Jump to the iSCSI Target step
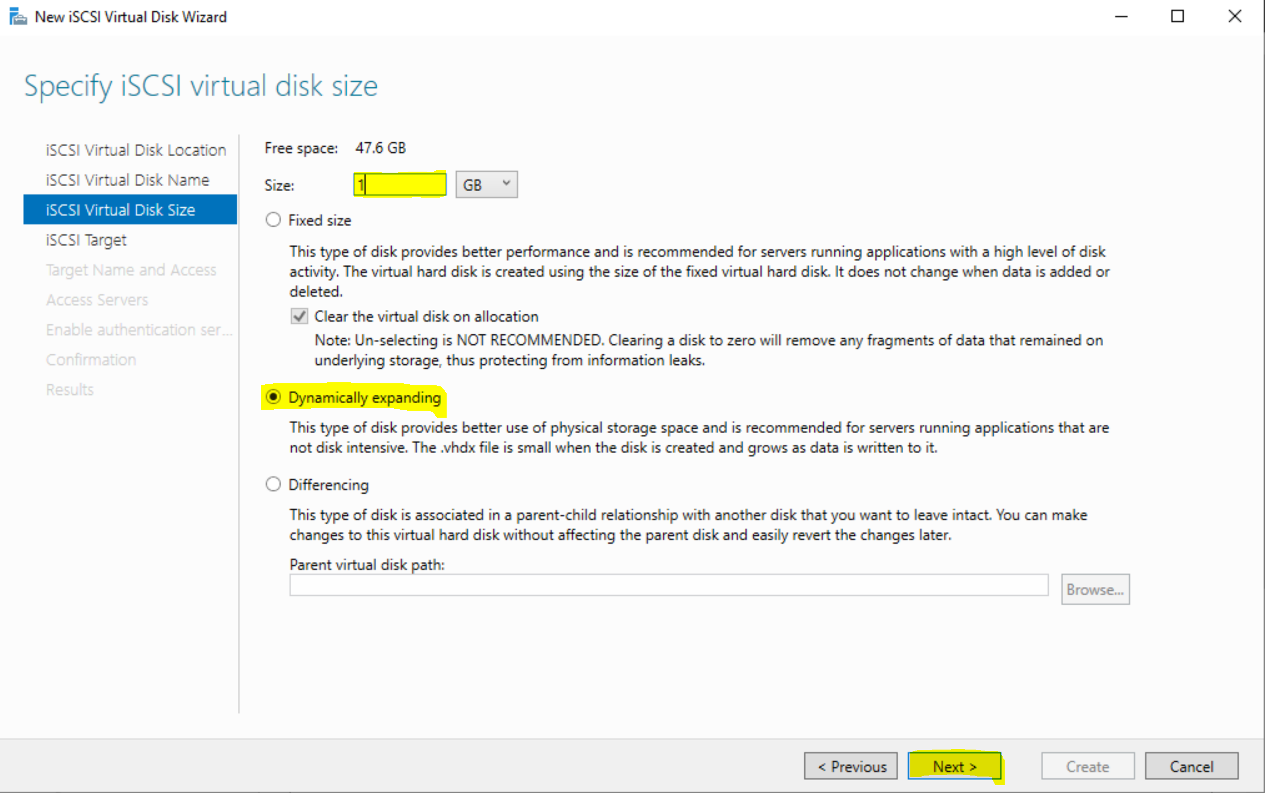The height and width of the screenshot is (793, 1265). pos(86,240)
